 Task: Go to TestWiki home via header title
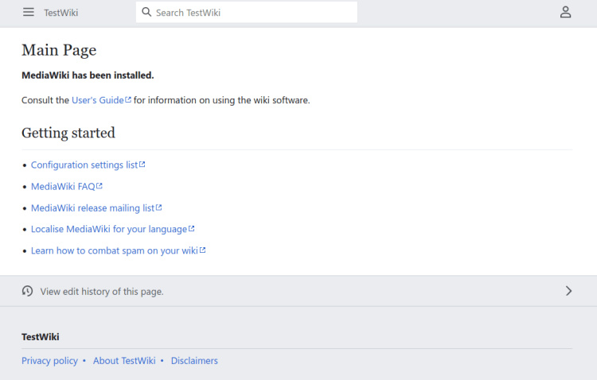pos(60,13)
